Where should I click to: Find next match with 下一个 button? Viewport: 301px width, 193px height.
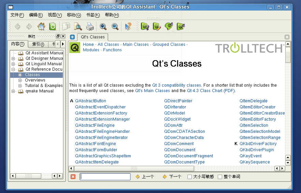point(172,177)
